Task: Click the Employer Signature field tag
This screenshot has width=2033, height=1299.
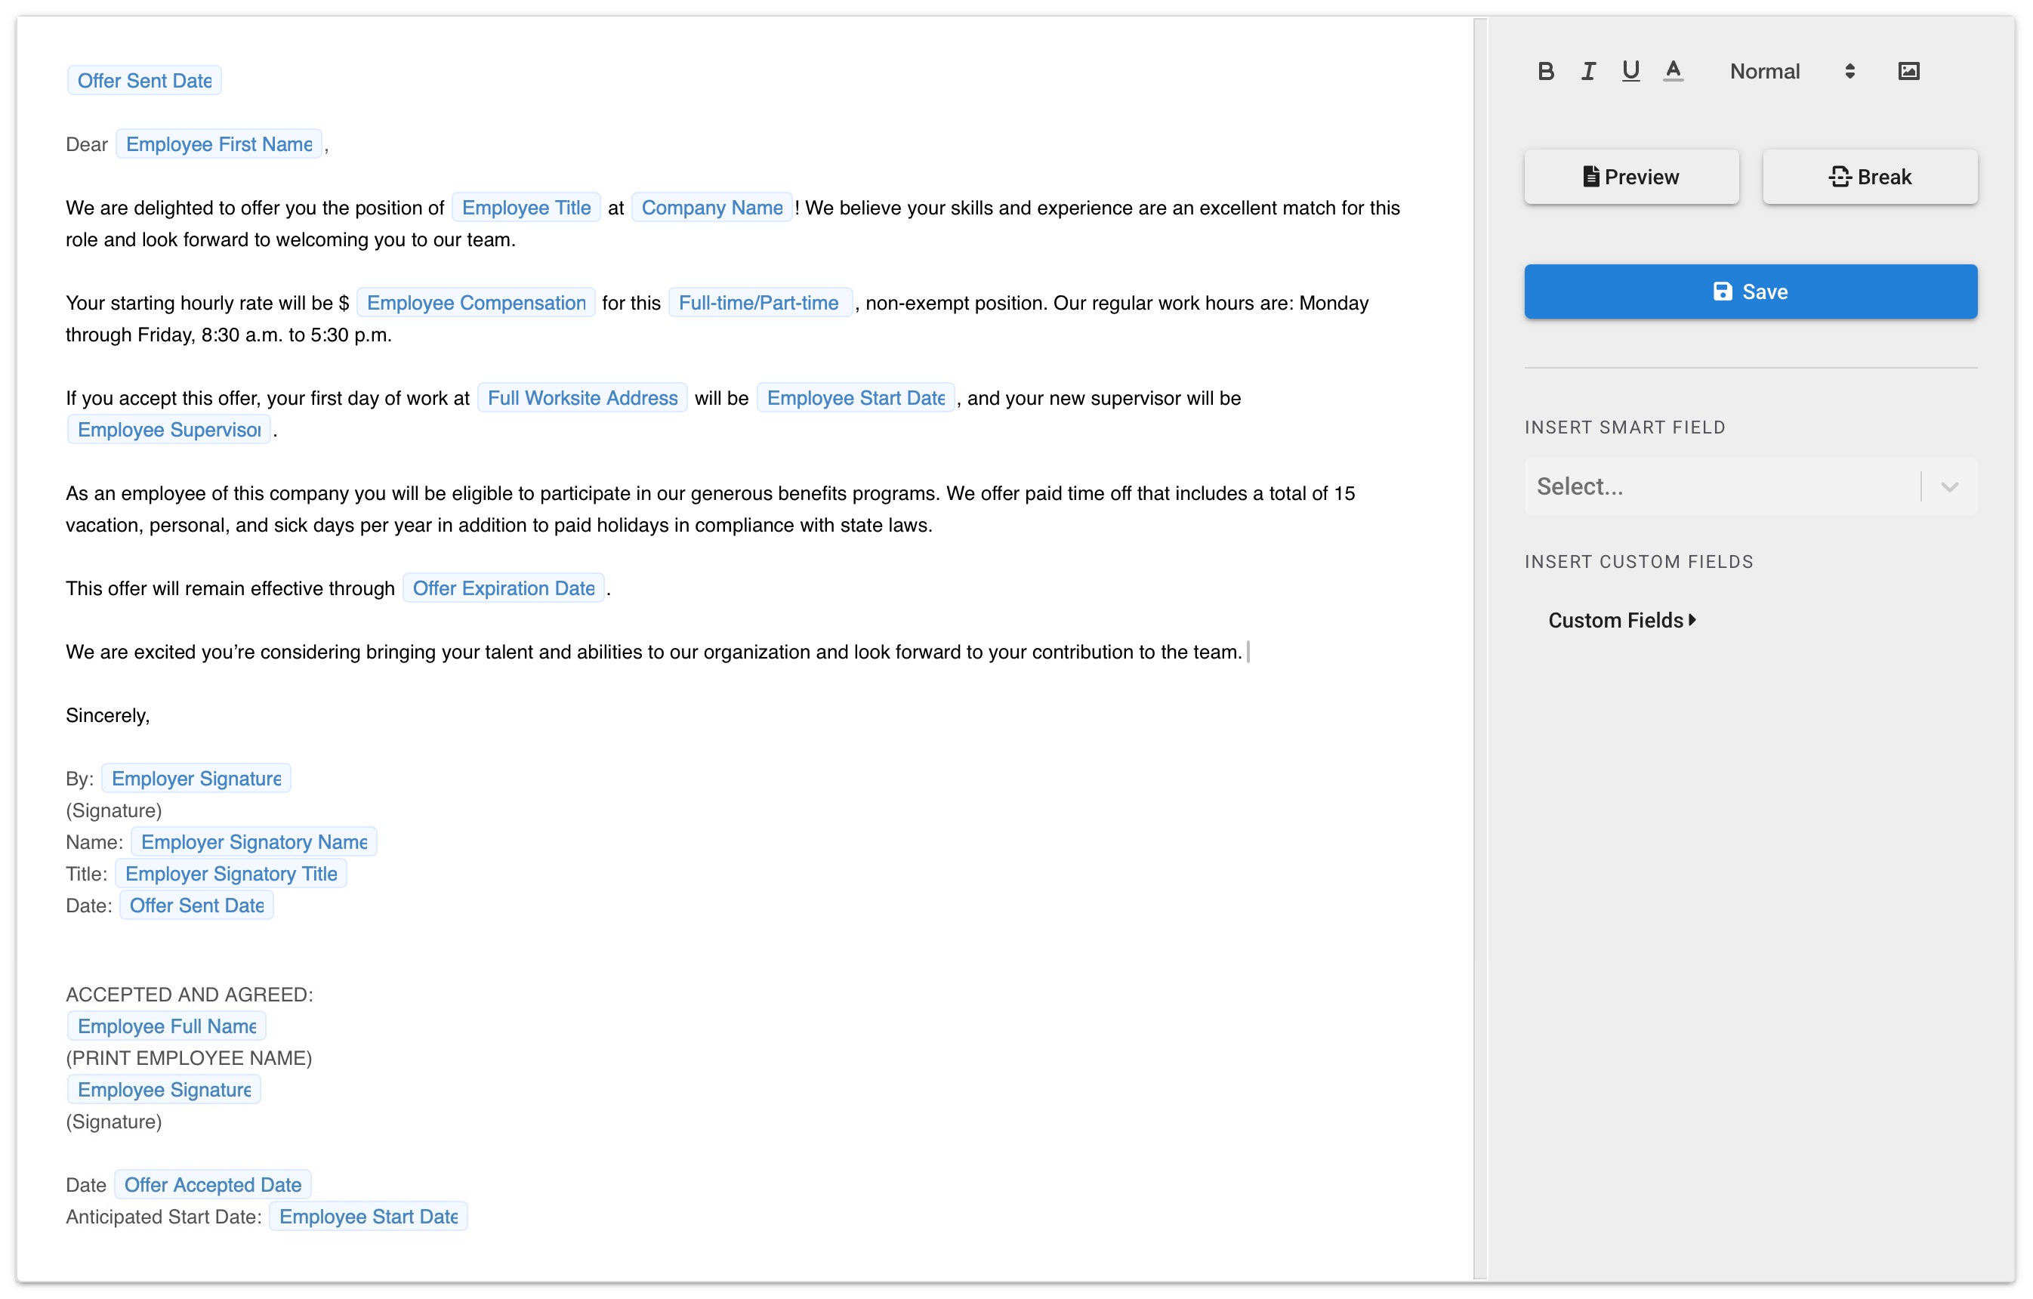Action: tap(196, 778)
